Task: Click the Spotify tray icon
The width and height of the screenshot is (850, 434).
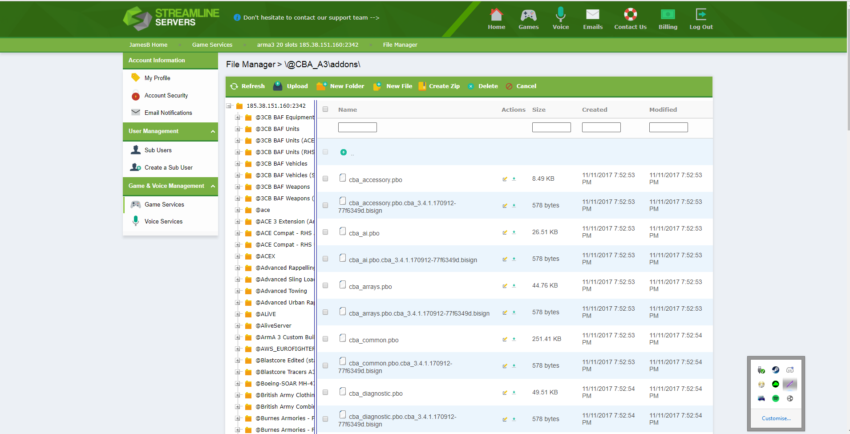Action: pyautogui.click(x=775, y=398)
